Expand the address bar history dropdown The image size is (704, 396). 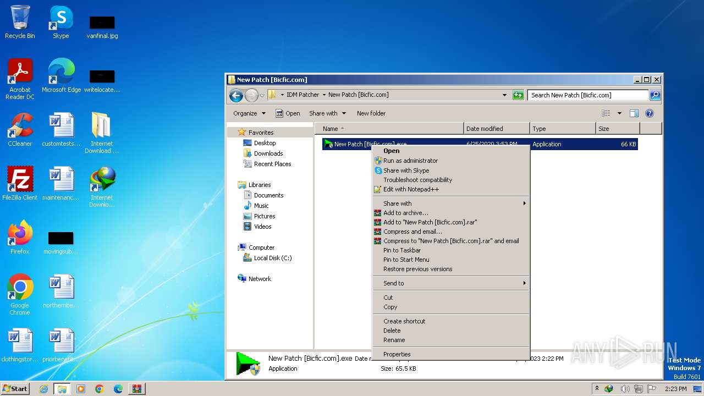(504, 95)
